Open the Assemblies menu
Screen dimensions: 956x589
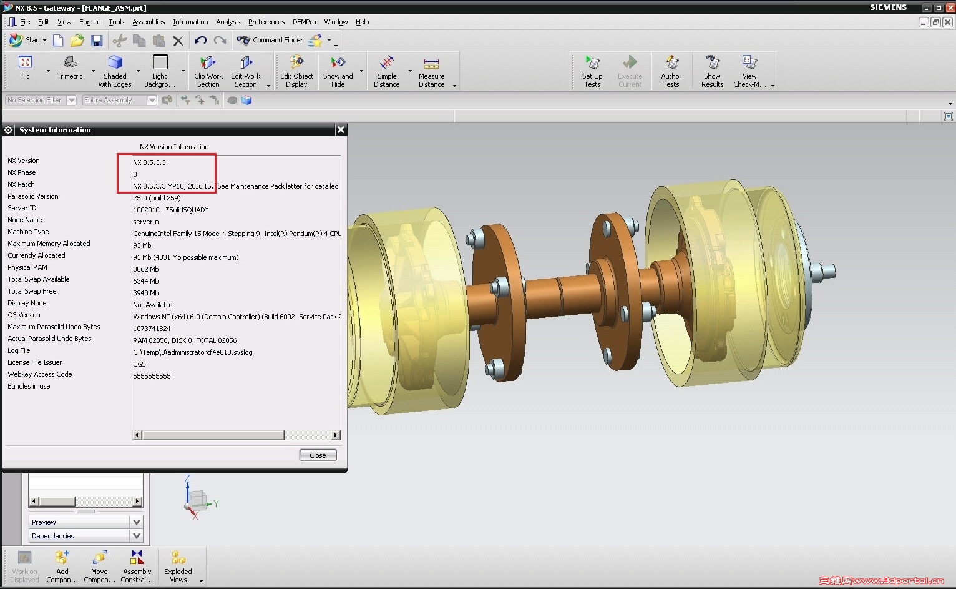click(x=149, y=22)
